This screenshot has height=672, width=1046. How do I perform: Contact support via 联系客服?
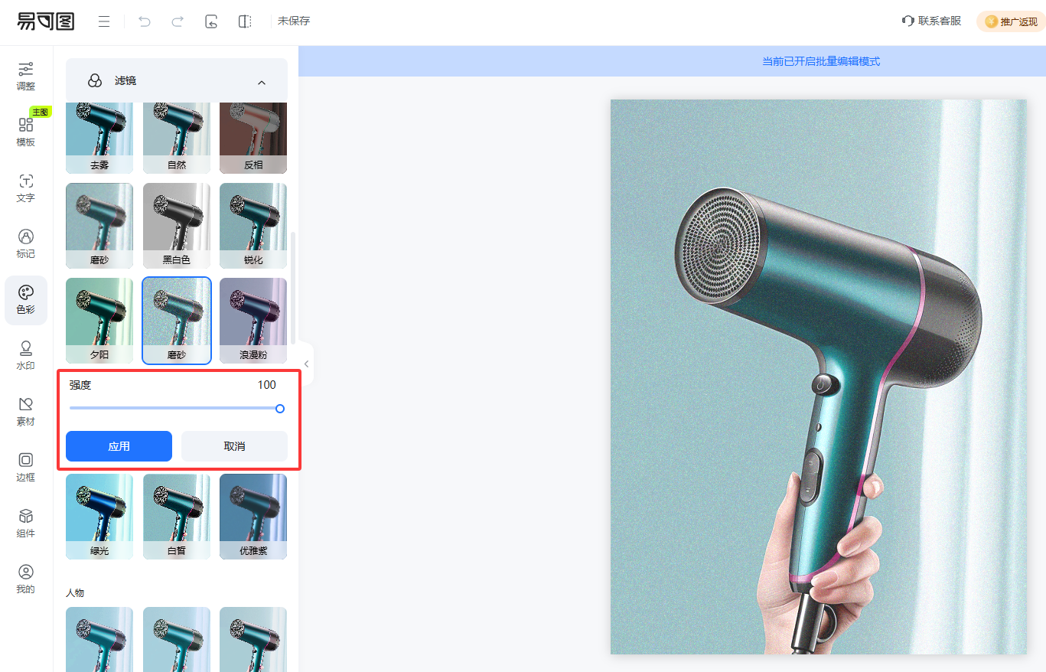tap(931, 21)
